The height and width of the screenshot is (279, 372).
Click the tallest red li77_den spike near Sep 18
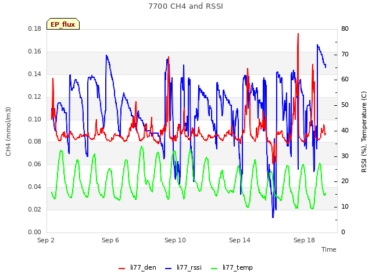298,34
